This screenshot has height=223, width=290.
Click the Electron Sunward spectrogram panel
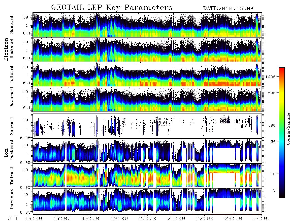click(147, 25)
